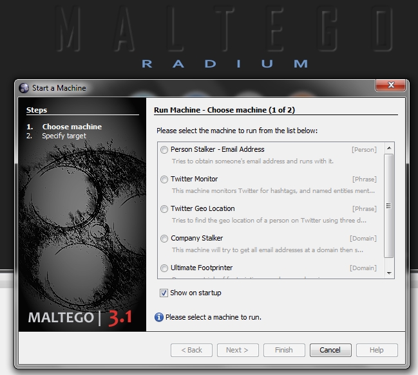The height and width of the screenshot is (375, 418).
Task: Choose the Twitter Monitor radio button
Action: tap(165, 179)
